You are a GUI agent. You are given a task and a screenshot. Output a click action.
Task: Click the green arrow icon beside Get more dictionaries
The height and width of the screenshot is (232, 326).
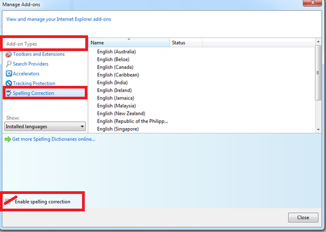click(8, 139)
